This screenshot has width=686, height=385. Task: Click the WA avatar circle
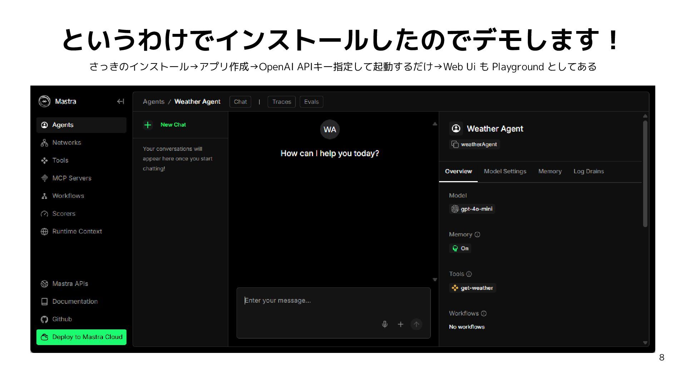(x=330, y=129)
